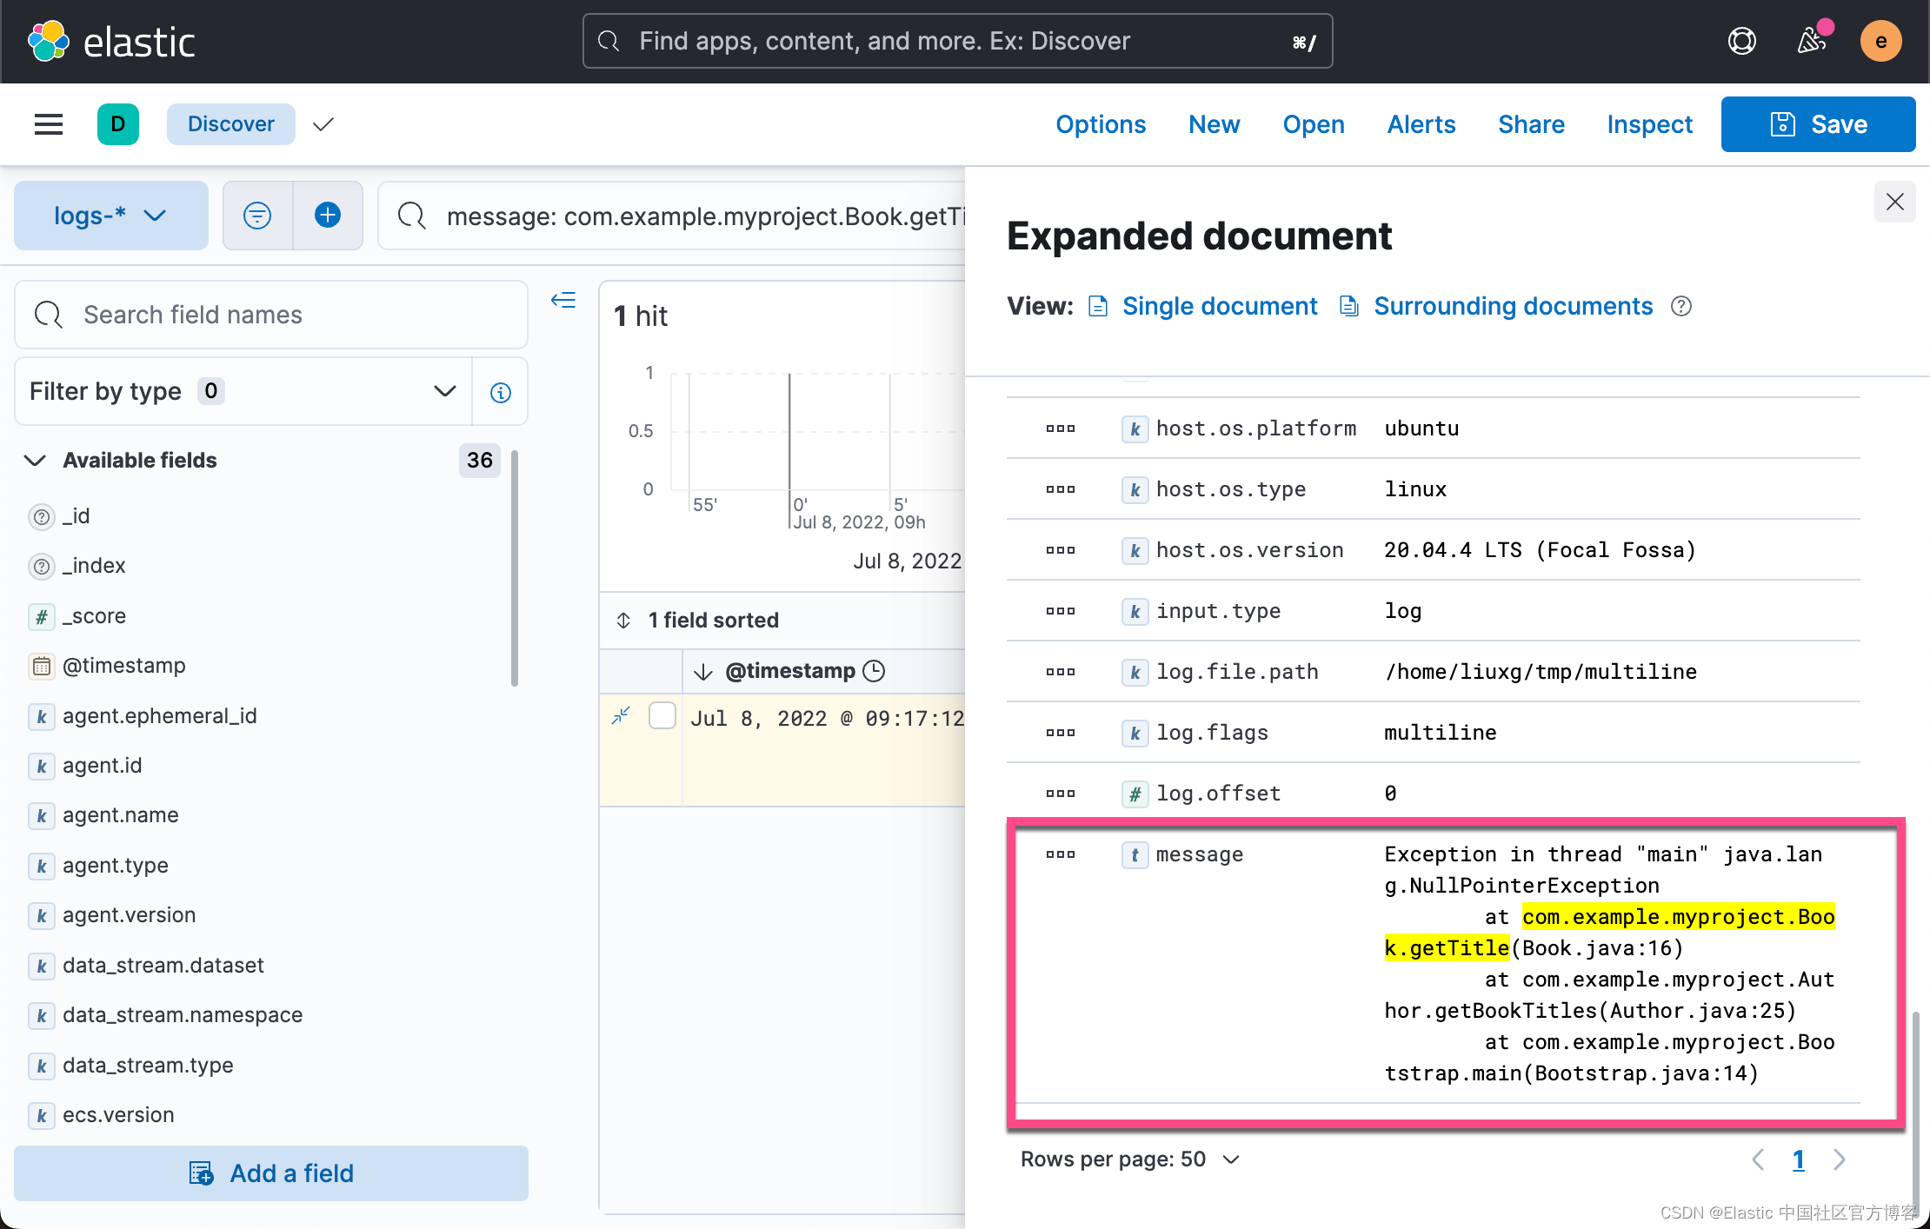Open the main navigation hamburger menu

click(x=48, y=124)
